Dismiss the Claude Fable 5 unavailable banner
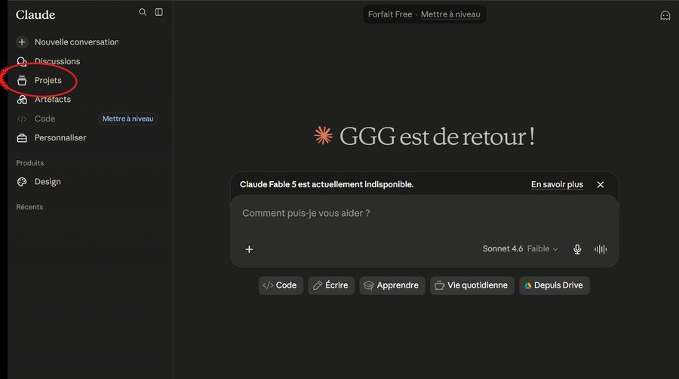Screen dimensions: 679x379 click(601, 184)
